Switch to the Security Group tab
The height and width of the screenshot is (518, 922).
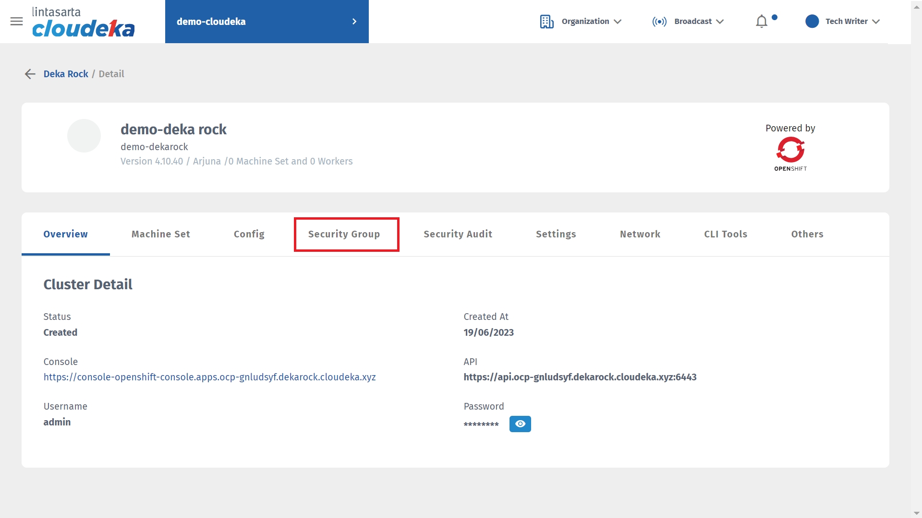tap(344, 234)
